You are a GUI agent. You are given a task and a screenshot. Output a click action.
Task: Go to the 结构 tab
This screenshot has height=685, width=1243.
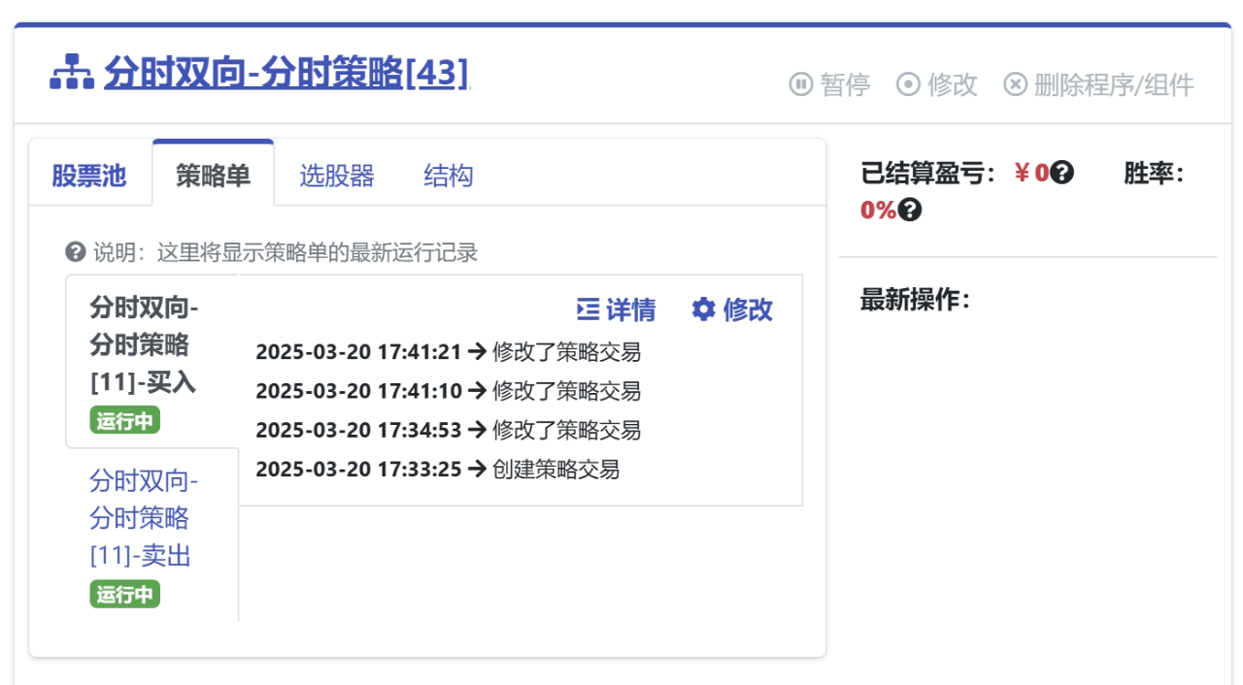point(449,176)
